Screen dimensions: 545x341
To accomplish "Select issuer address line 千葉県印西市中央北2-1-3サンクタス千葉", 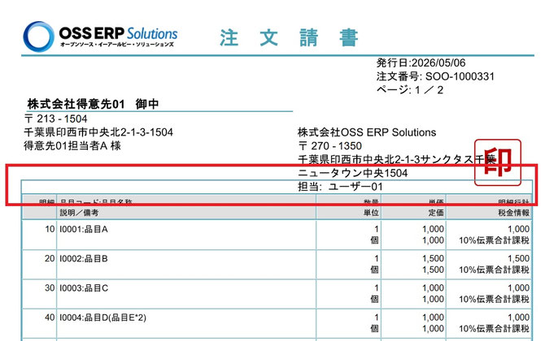I will tap(397, 160).
